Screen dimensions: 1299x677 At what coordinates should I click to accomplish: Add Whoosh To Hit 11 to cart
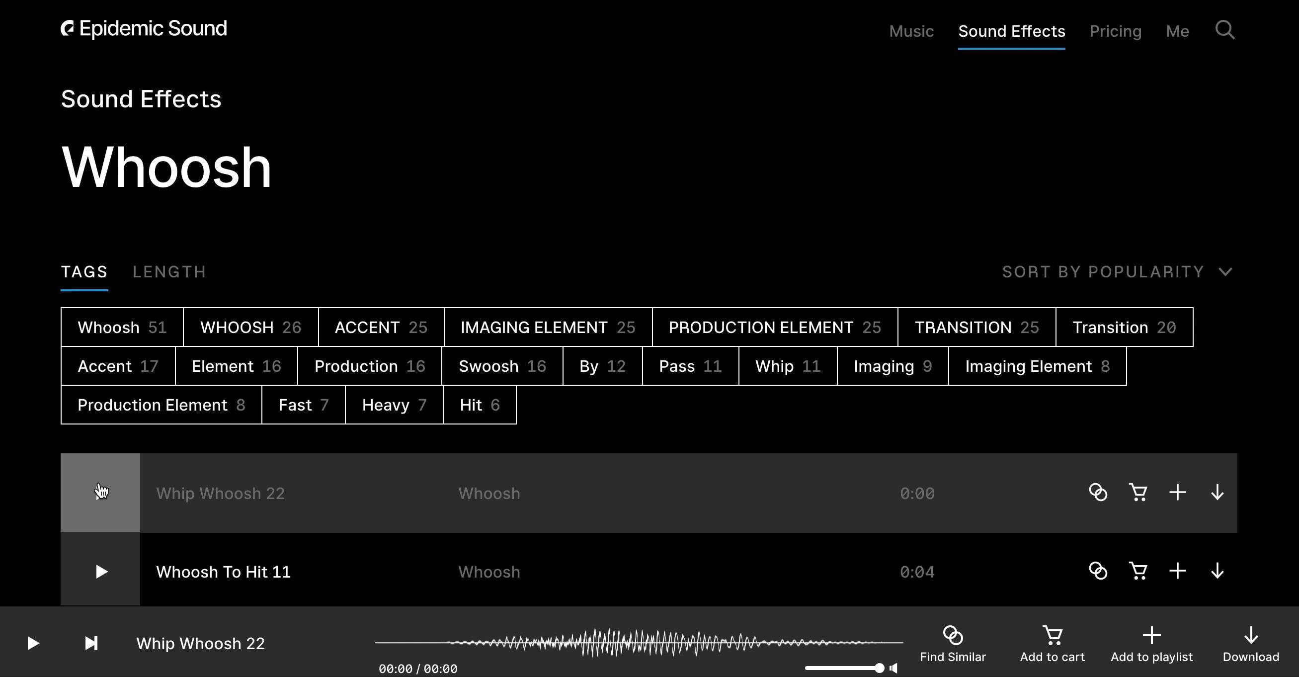click(x=1137, y=571)
